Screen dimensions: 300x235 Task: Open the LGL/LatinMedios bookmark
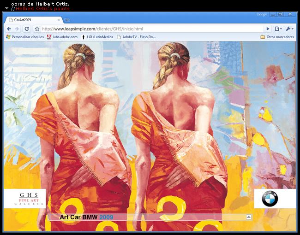[x=97, y=37]
